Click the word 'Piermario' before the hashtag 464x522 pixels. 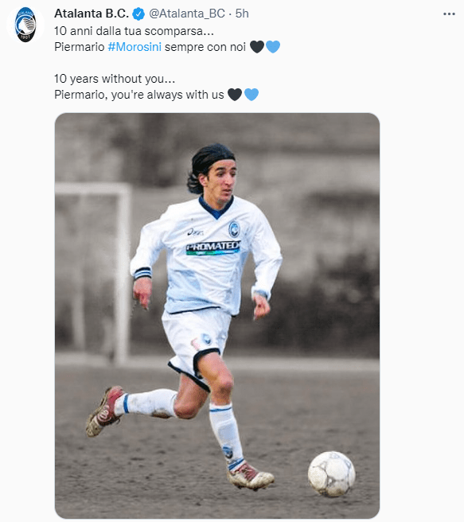click(x=80, y=47)
